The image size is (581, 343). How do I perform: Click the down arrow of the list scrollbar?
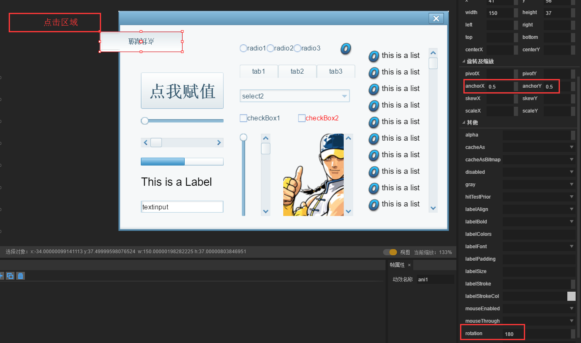pos(433,208)
